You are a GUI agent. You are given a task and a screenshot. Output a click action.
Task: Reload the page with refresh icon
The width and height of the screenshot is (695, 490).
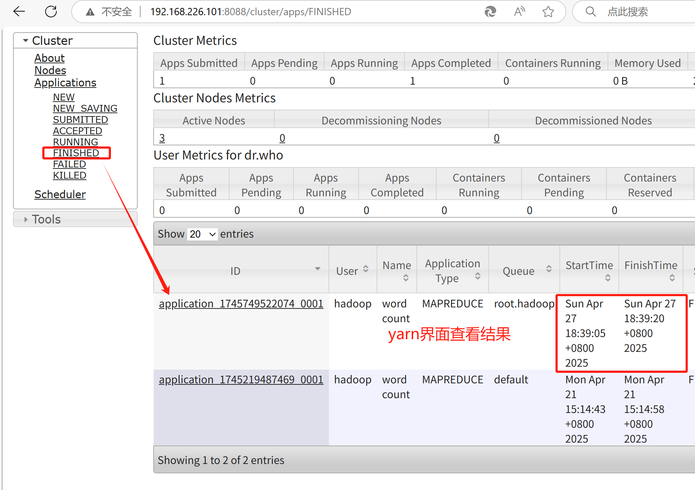tap(51, 12)
